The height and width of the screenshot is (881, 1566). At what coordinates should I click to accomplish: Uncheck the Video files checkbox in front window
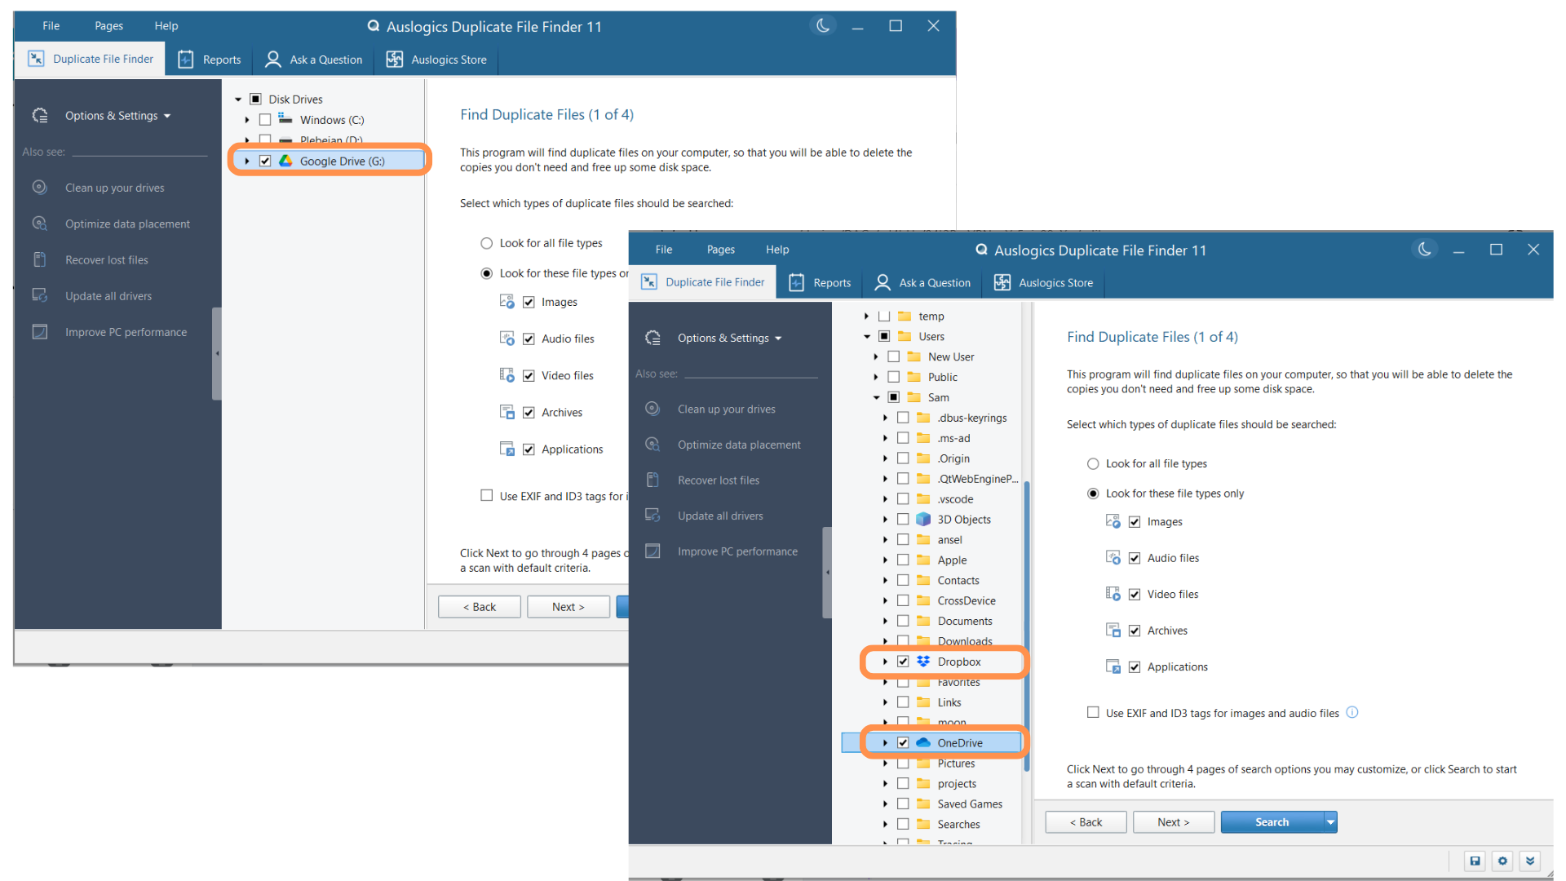click(1134, 595)
